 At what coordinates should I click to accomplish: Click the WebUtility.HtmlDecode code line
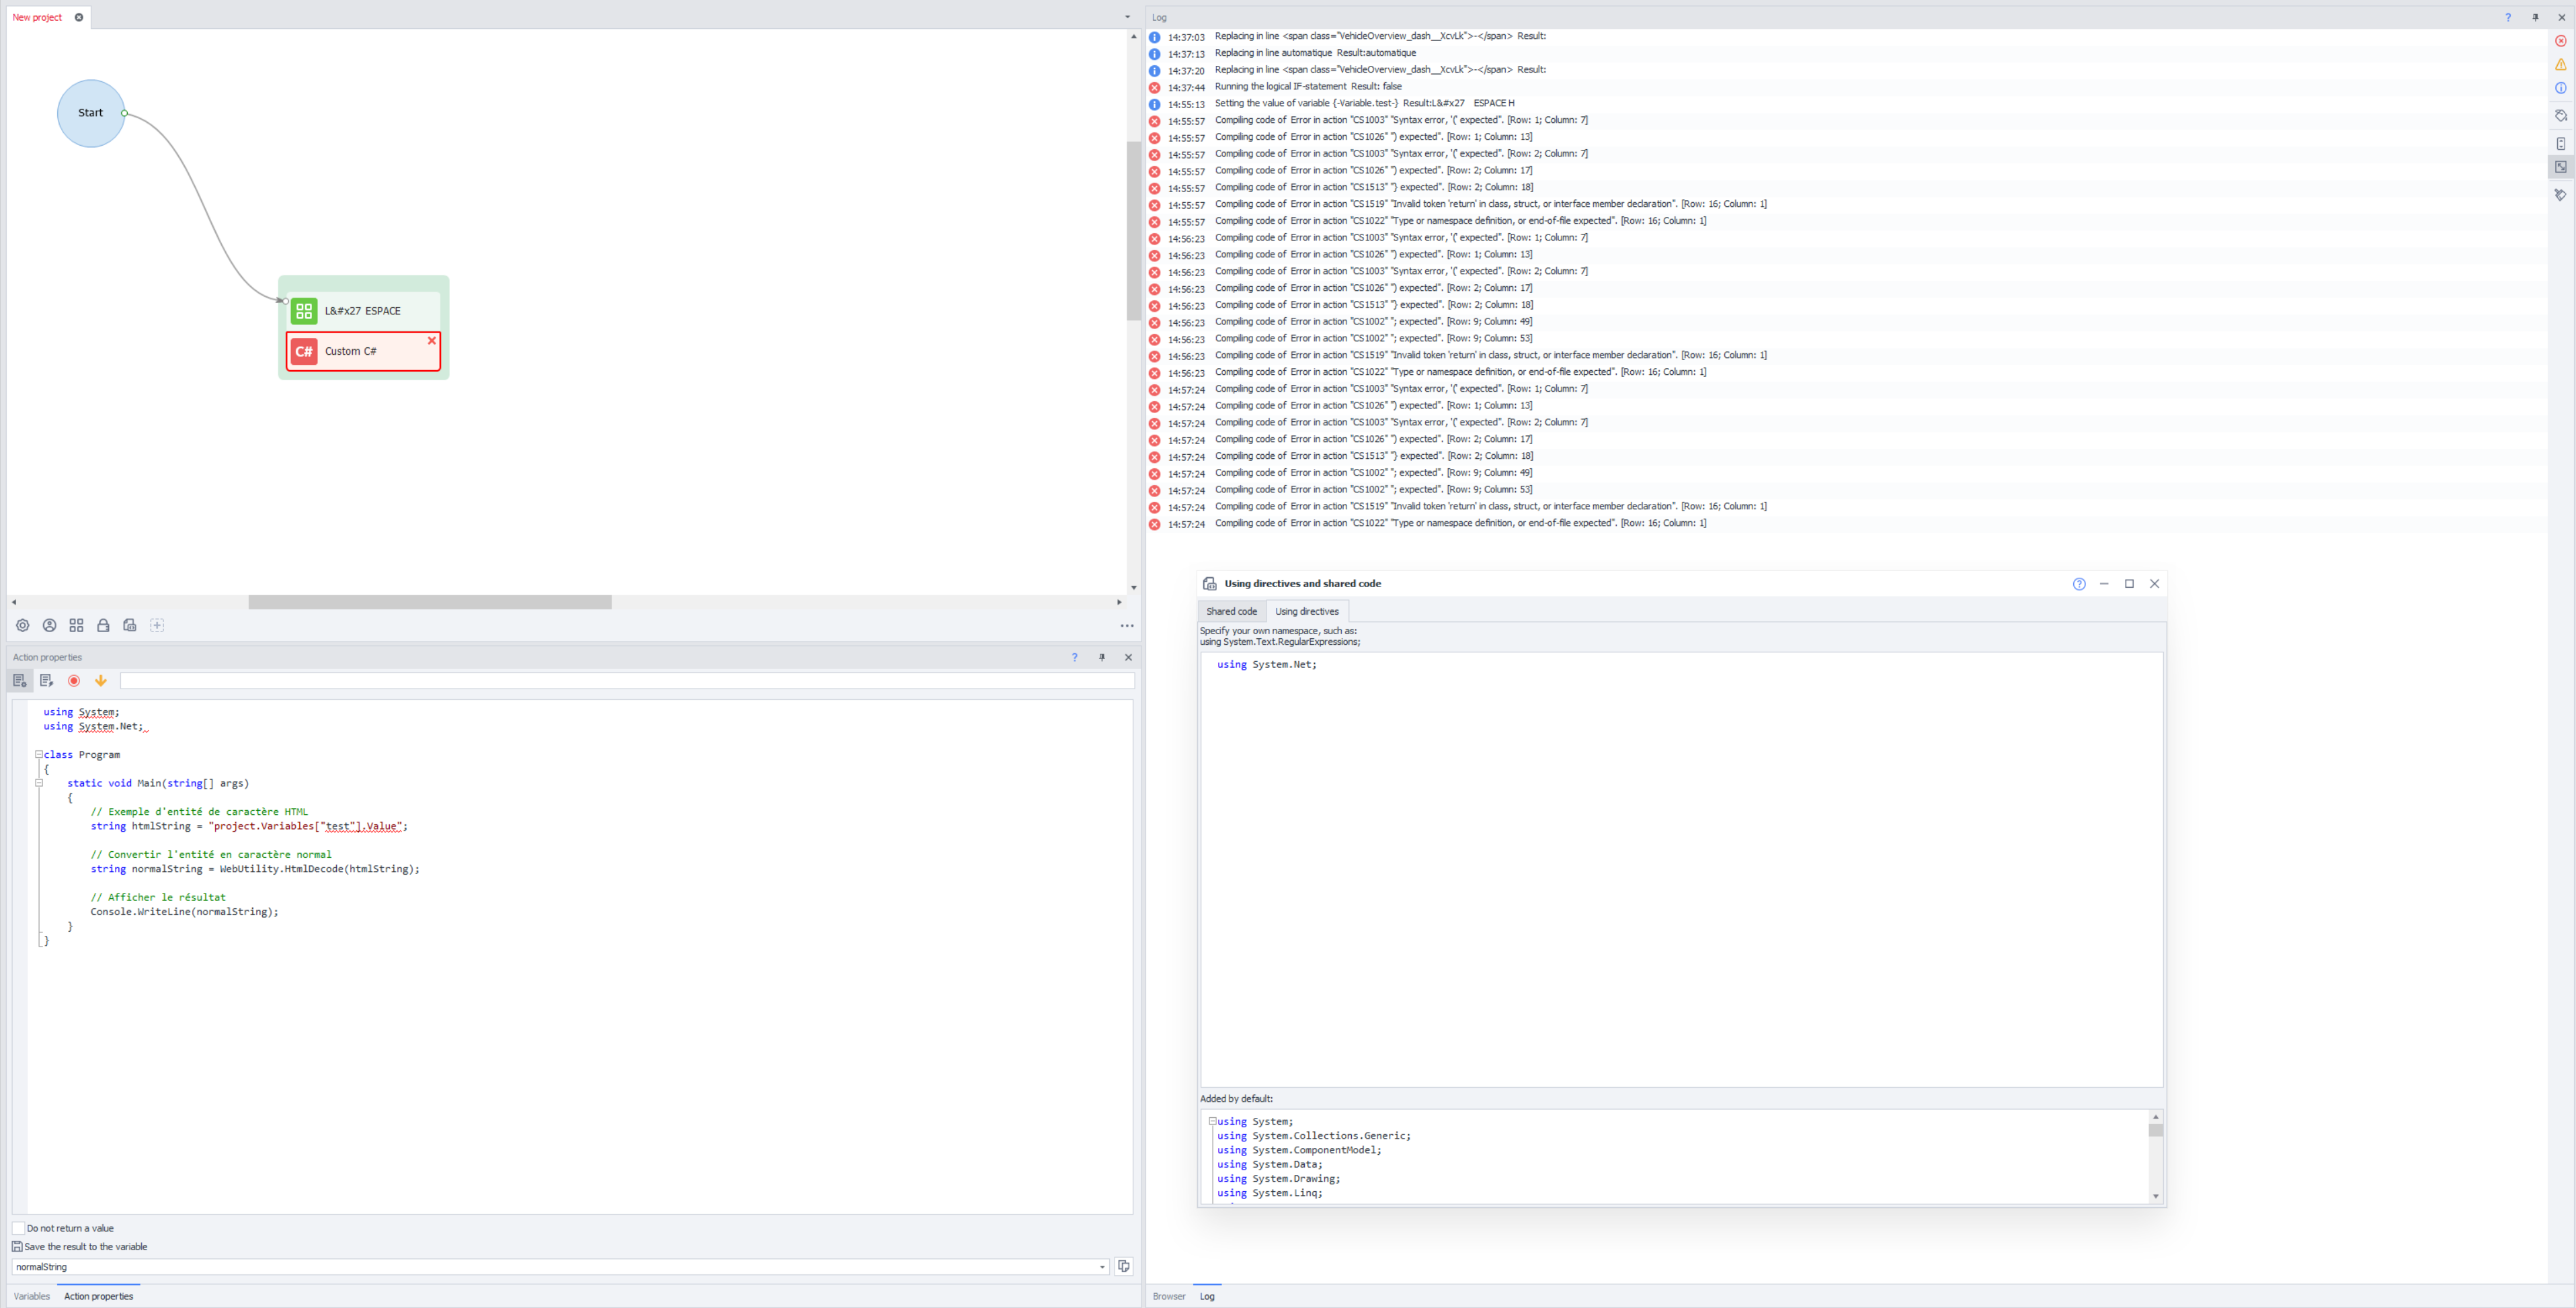[x=255, y=869]
